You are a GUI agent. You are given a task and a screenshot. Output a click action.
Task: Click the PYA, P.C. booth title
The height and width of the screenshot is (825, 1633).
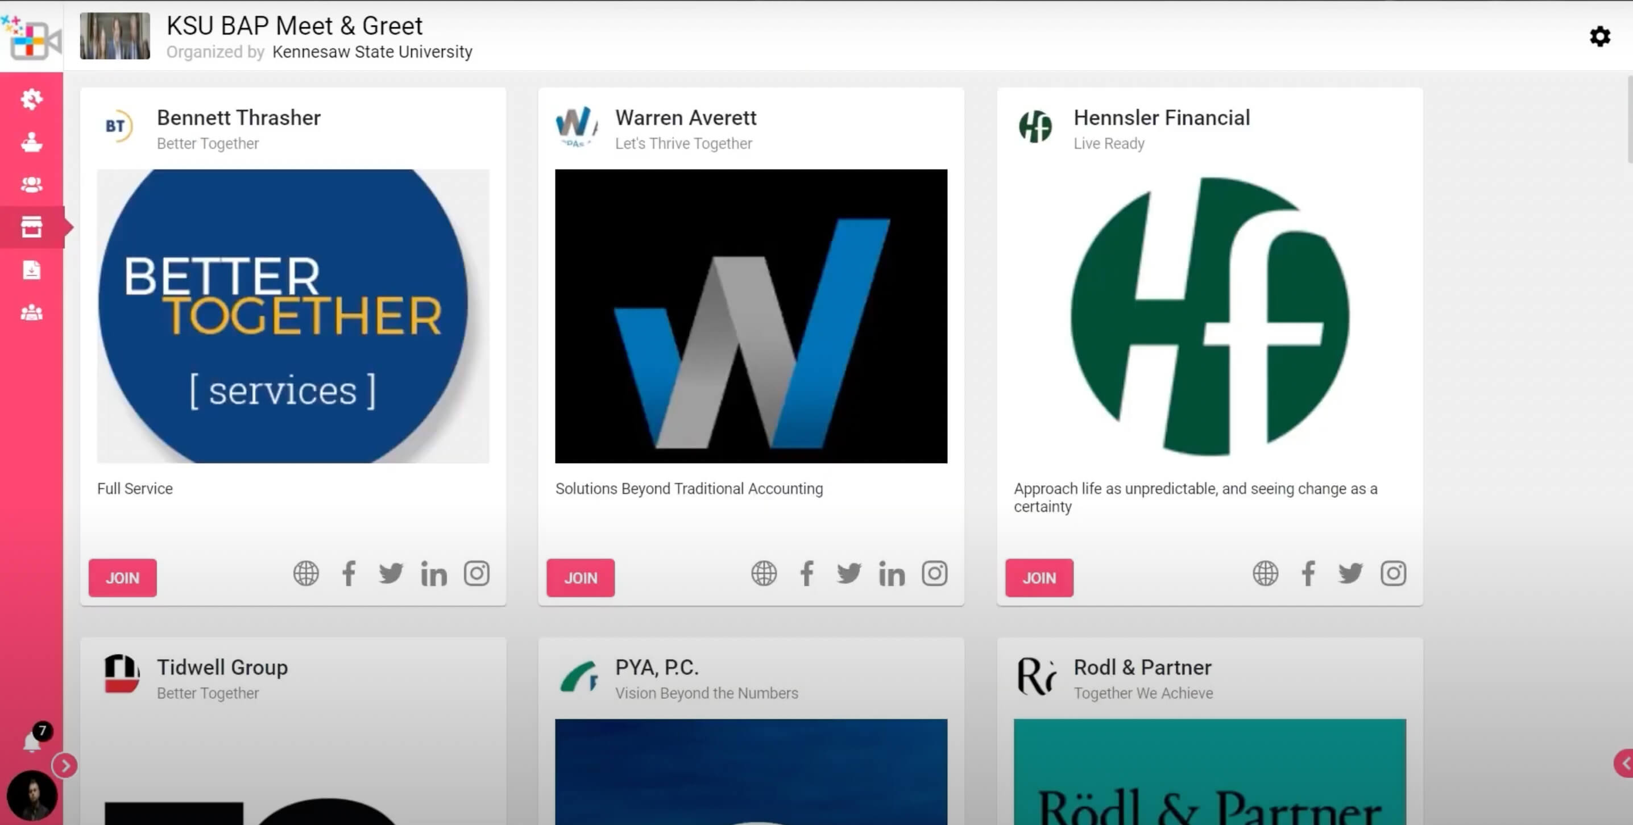(657, 667)
